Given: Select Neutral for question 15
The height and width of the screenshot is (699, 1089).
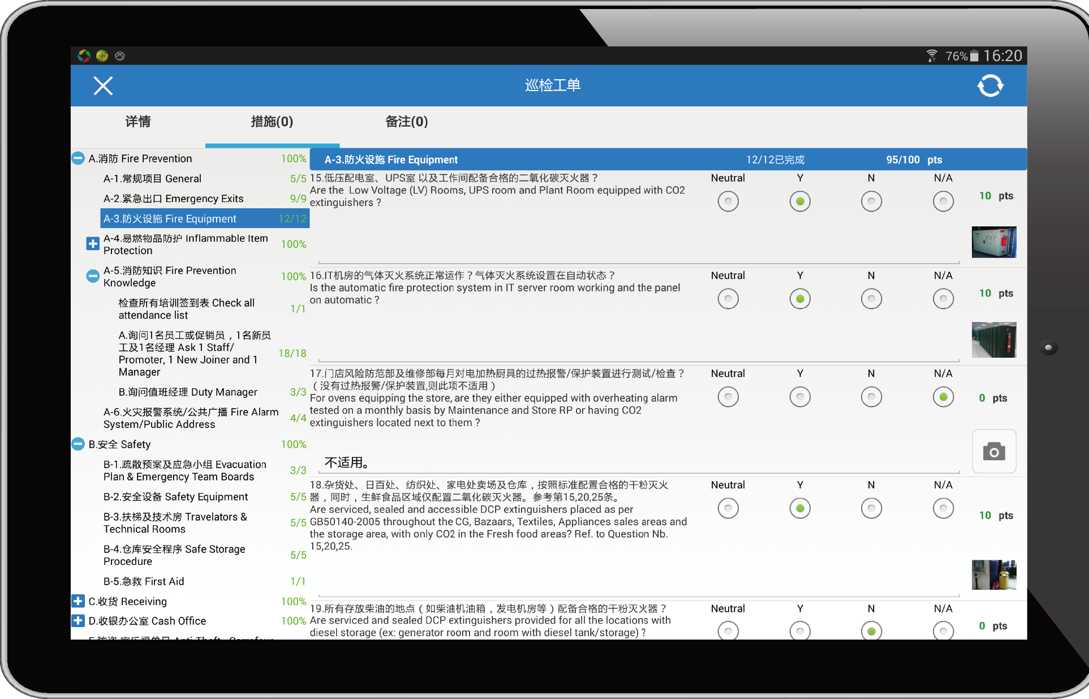Looking at the screenshot, I should pos(728,201).
